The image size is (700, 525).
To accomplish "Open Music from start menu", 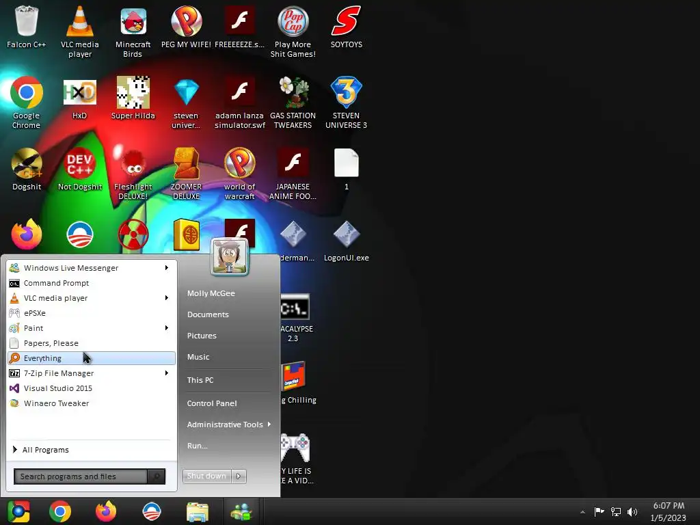I will pyautogui.click(x=198, y=357).
